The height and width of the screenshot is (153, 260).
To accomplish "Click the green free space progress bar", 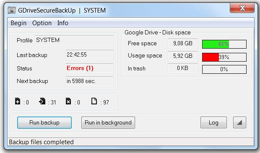I will click(x=224, y=44).
